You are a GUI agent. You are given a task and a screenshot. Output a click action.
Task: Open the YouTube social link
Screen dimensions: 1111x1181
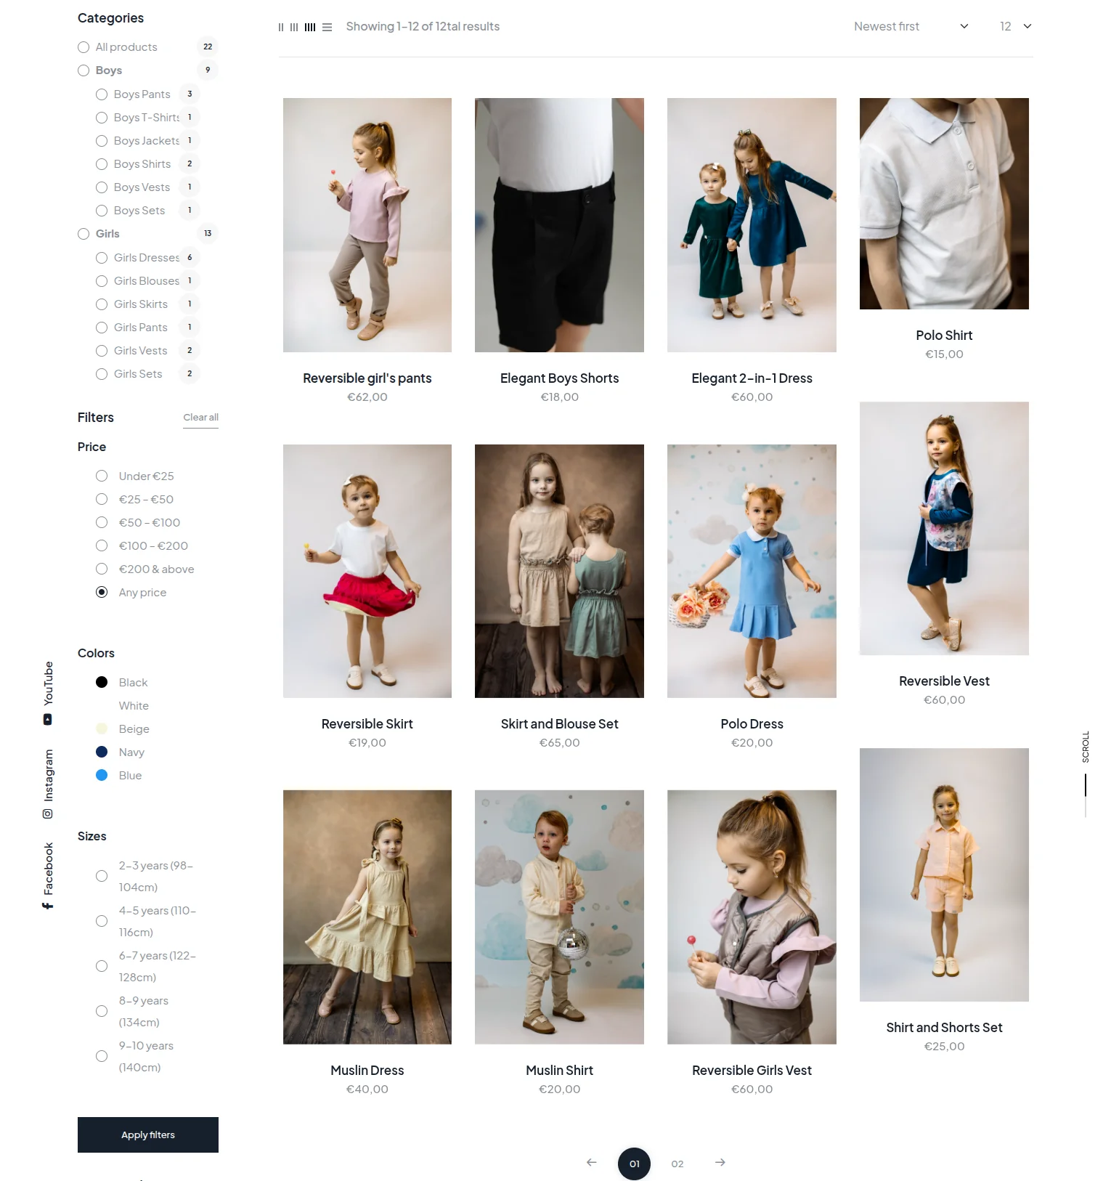(x=48, y=692)
